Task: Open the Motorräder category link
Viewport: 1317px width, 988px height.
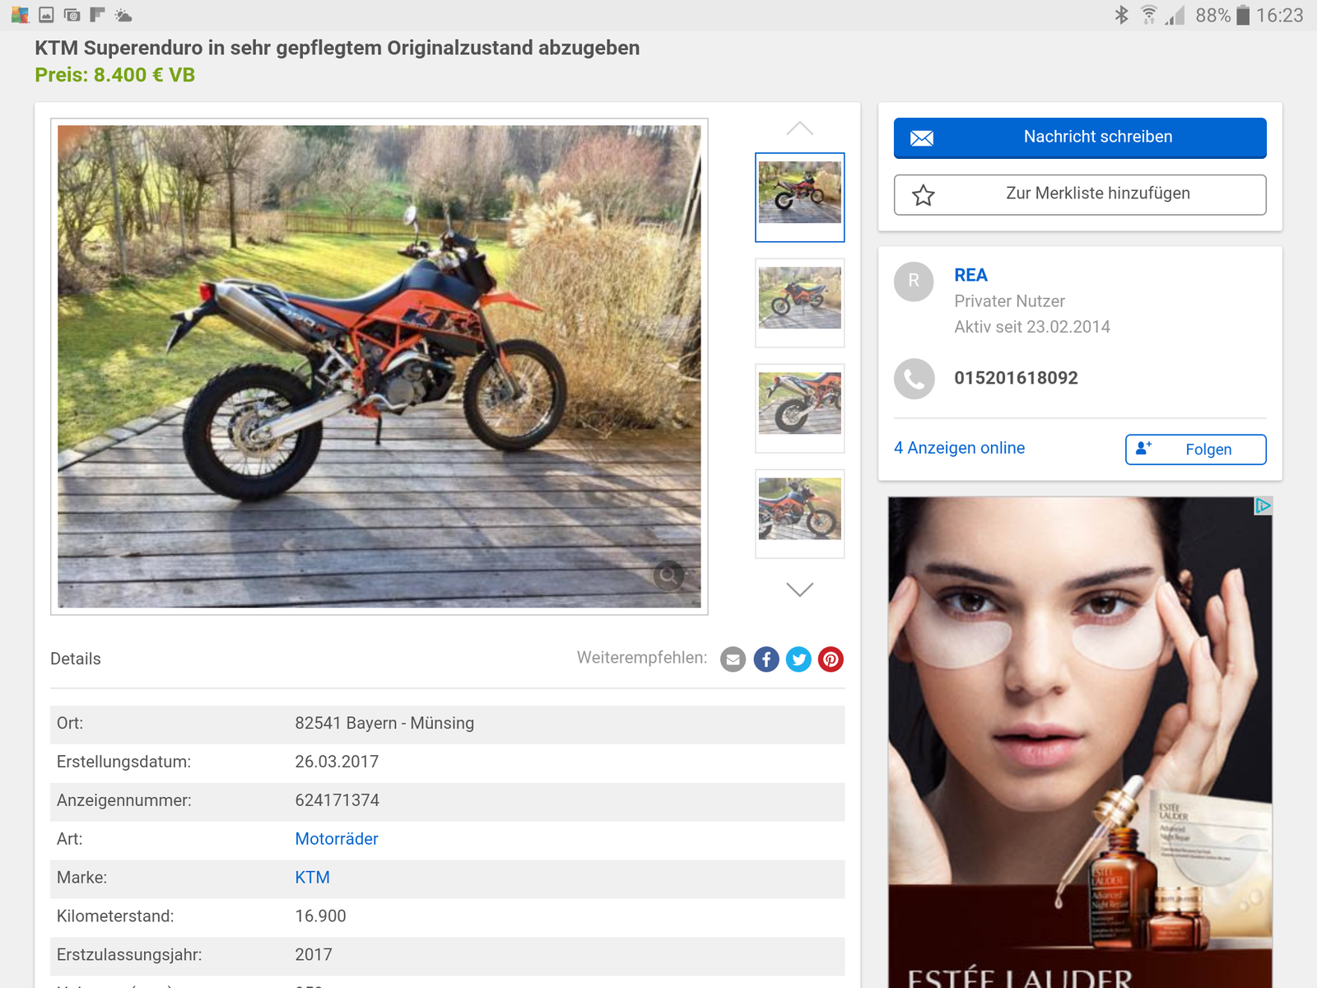Action: point(337,839)
